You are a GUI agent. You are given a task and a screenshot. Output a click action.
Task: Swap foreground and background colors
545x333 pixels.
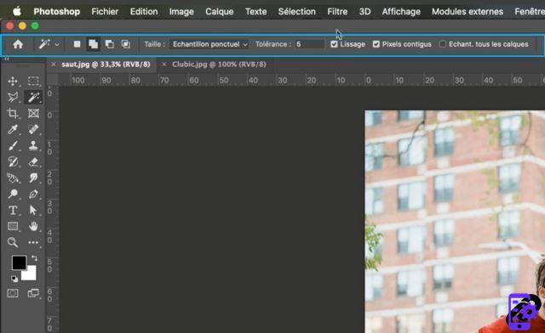coord(34,258)
